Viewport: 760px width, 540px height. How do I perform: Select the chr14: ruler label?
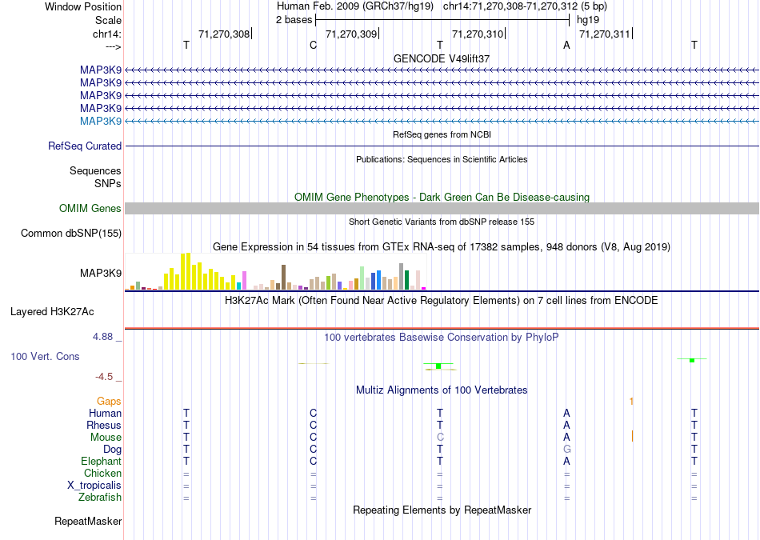(x=106, y=34)
